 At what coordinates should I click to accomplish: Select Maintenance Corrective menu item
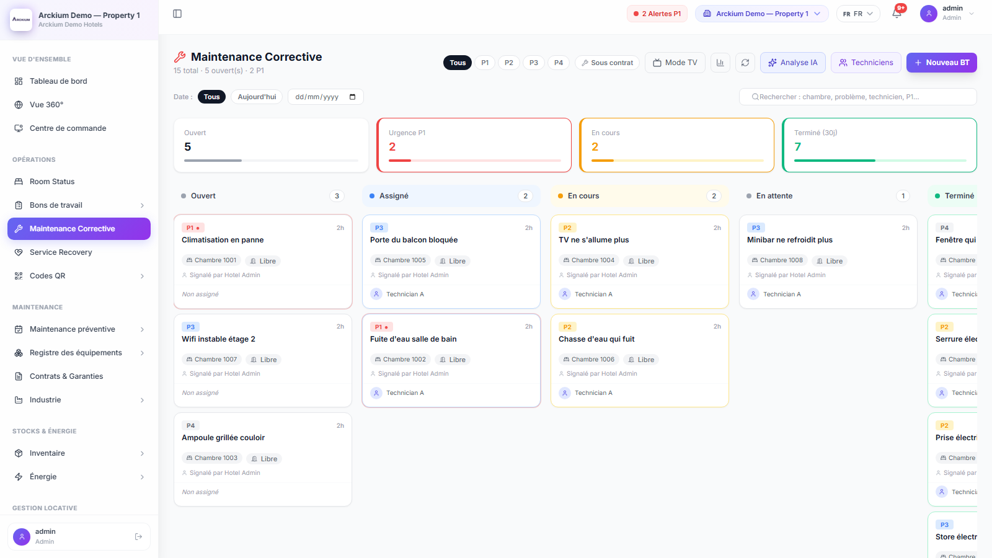coord(79,229)
